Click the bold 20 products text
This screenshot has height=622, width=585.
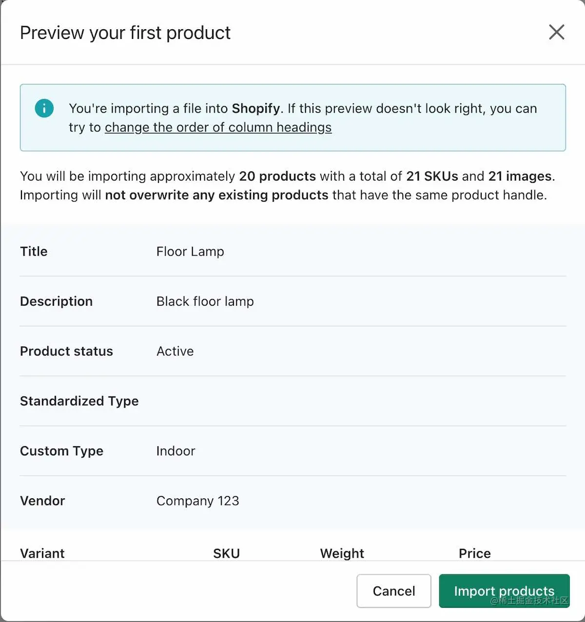point(277,176)
